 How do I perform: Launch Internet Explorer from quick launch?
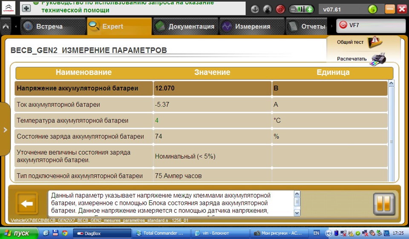[x=46, y=233]
